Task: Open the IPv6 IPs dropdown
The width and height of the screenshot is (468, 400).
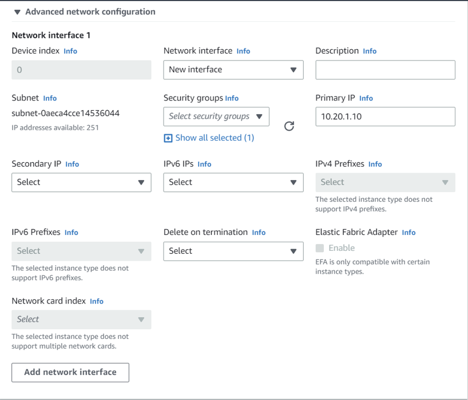Action: (x=233, y=182)
